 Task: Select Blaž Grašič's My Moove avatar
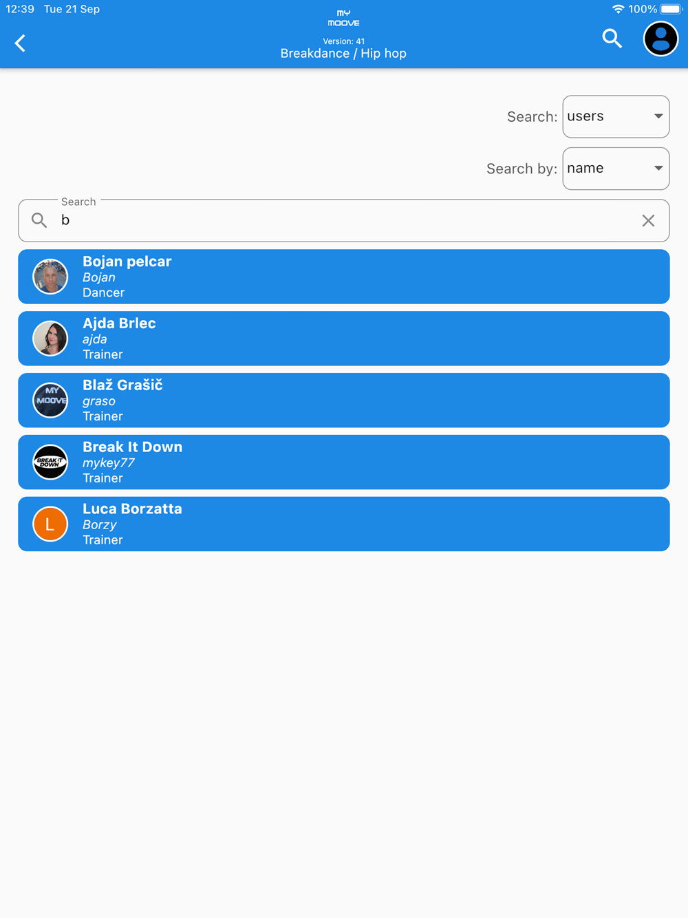[x=50, y=401]
